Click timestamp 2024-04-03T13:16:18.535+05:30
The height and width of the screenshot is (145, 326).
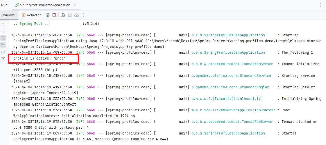41,99
